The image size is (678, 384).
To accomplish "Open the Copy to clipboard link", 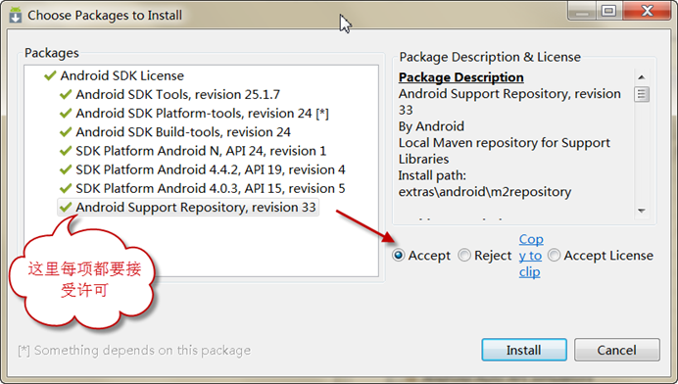I will tap(531, 256).
